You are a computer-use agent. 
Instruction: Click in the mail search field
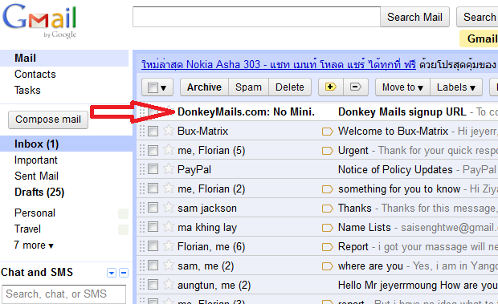tap(256, 17)
